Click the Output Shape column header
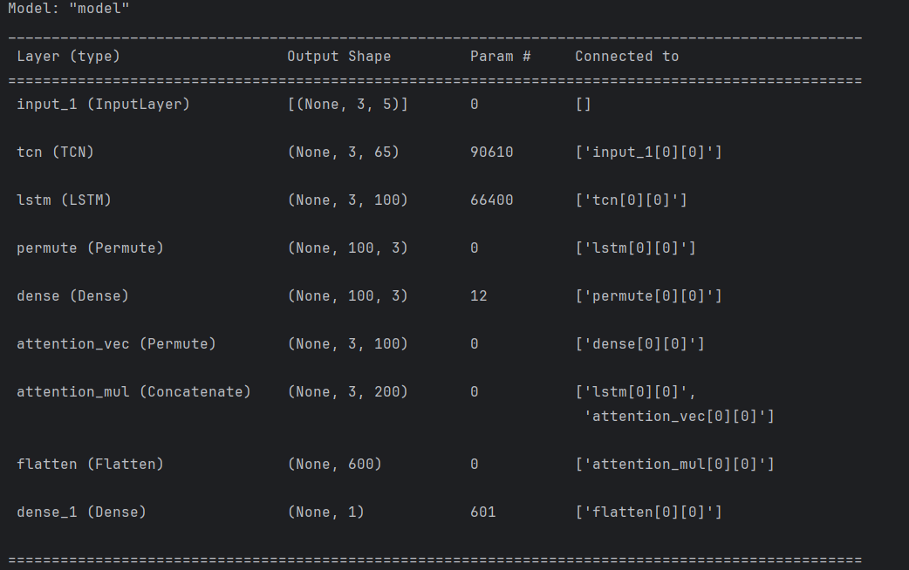Image resolution: width=909 pixels, height=570 pixels. pos(338,56)
